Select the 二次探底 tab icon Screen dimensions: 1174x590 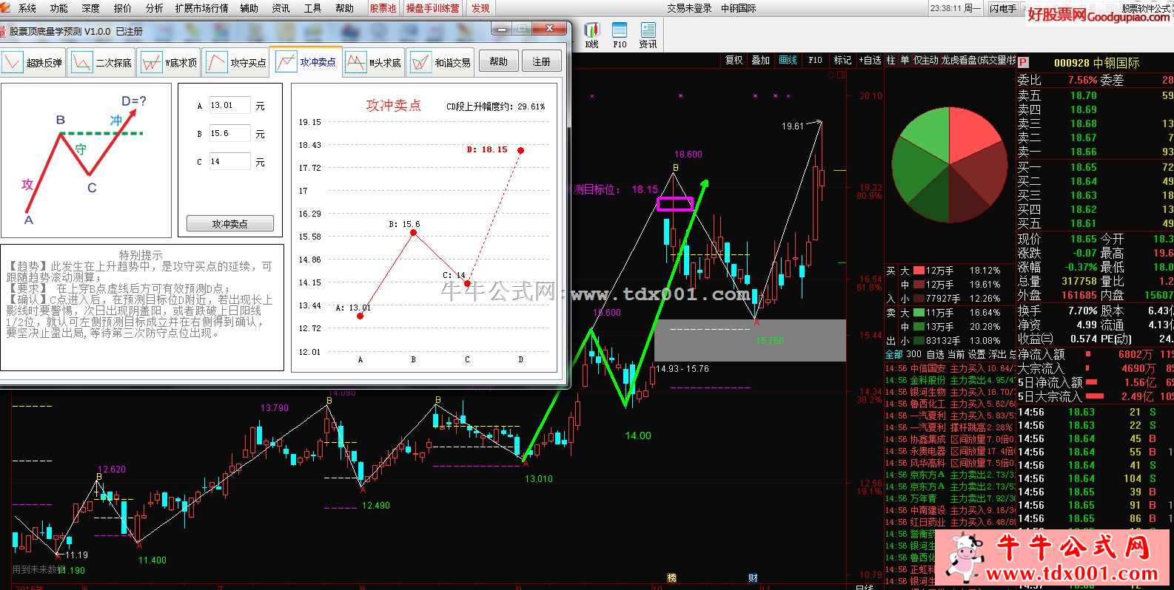tap(81, 62)
